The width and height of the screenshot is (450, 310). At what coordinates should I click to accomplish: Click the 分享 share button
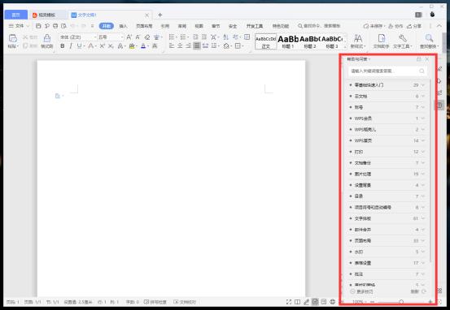pos(414,26)
